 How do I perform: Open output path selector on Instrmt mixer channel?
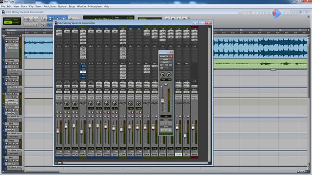(x=59, y=87)
